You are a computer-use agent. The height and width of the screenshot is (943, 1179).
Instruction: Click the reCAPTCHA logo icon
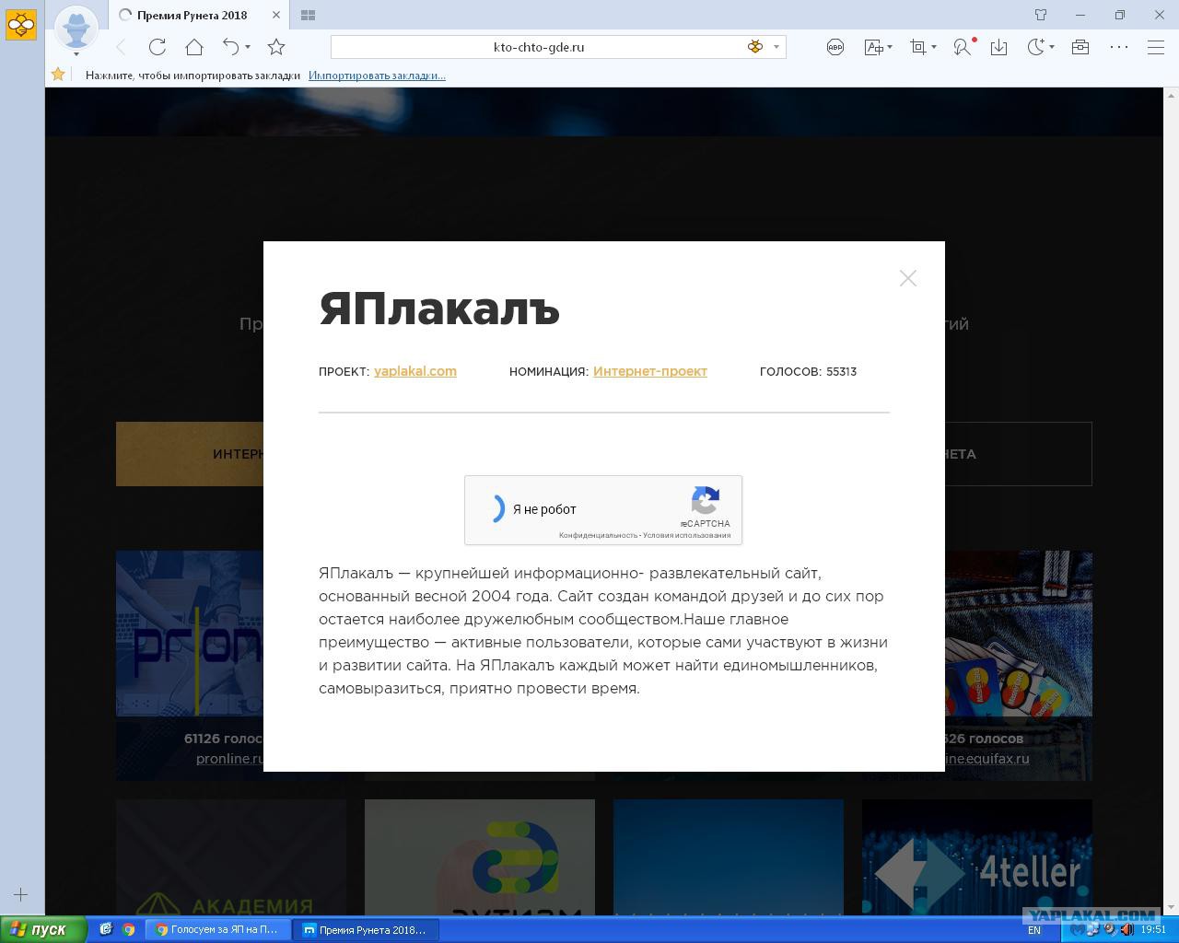[705, 501]
